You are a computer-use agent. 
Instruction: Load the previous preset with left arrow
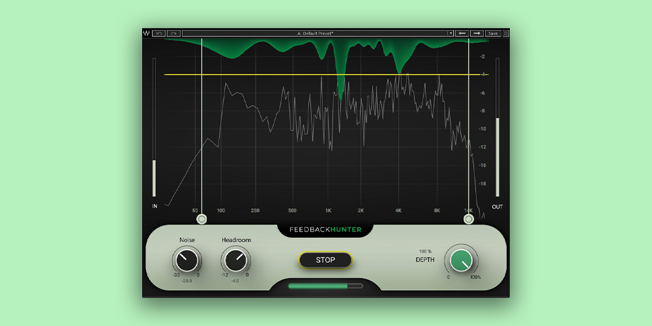coord(462,33)
